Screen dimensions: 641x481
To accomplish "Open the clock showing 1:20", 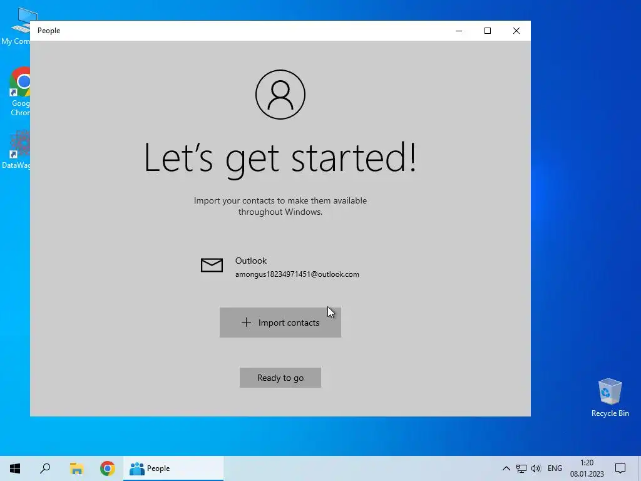I will [x=587, y=468].
